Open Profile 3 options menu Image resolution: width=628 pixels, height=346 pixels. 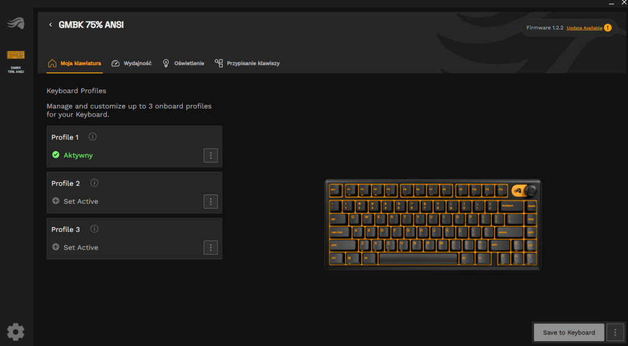coord(211,247)
